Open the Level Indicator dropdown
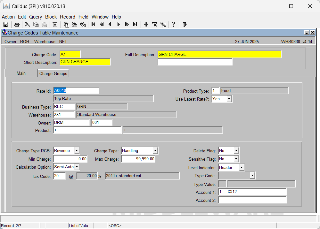 [242, 168]
